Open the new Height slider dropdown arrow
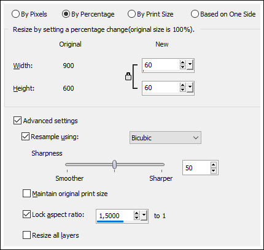 click(x=190, y=88)
